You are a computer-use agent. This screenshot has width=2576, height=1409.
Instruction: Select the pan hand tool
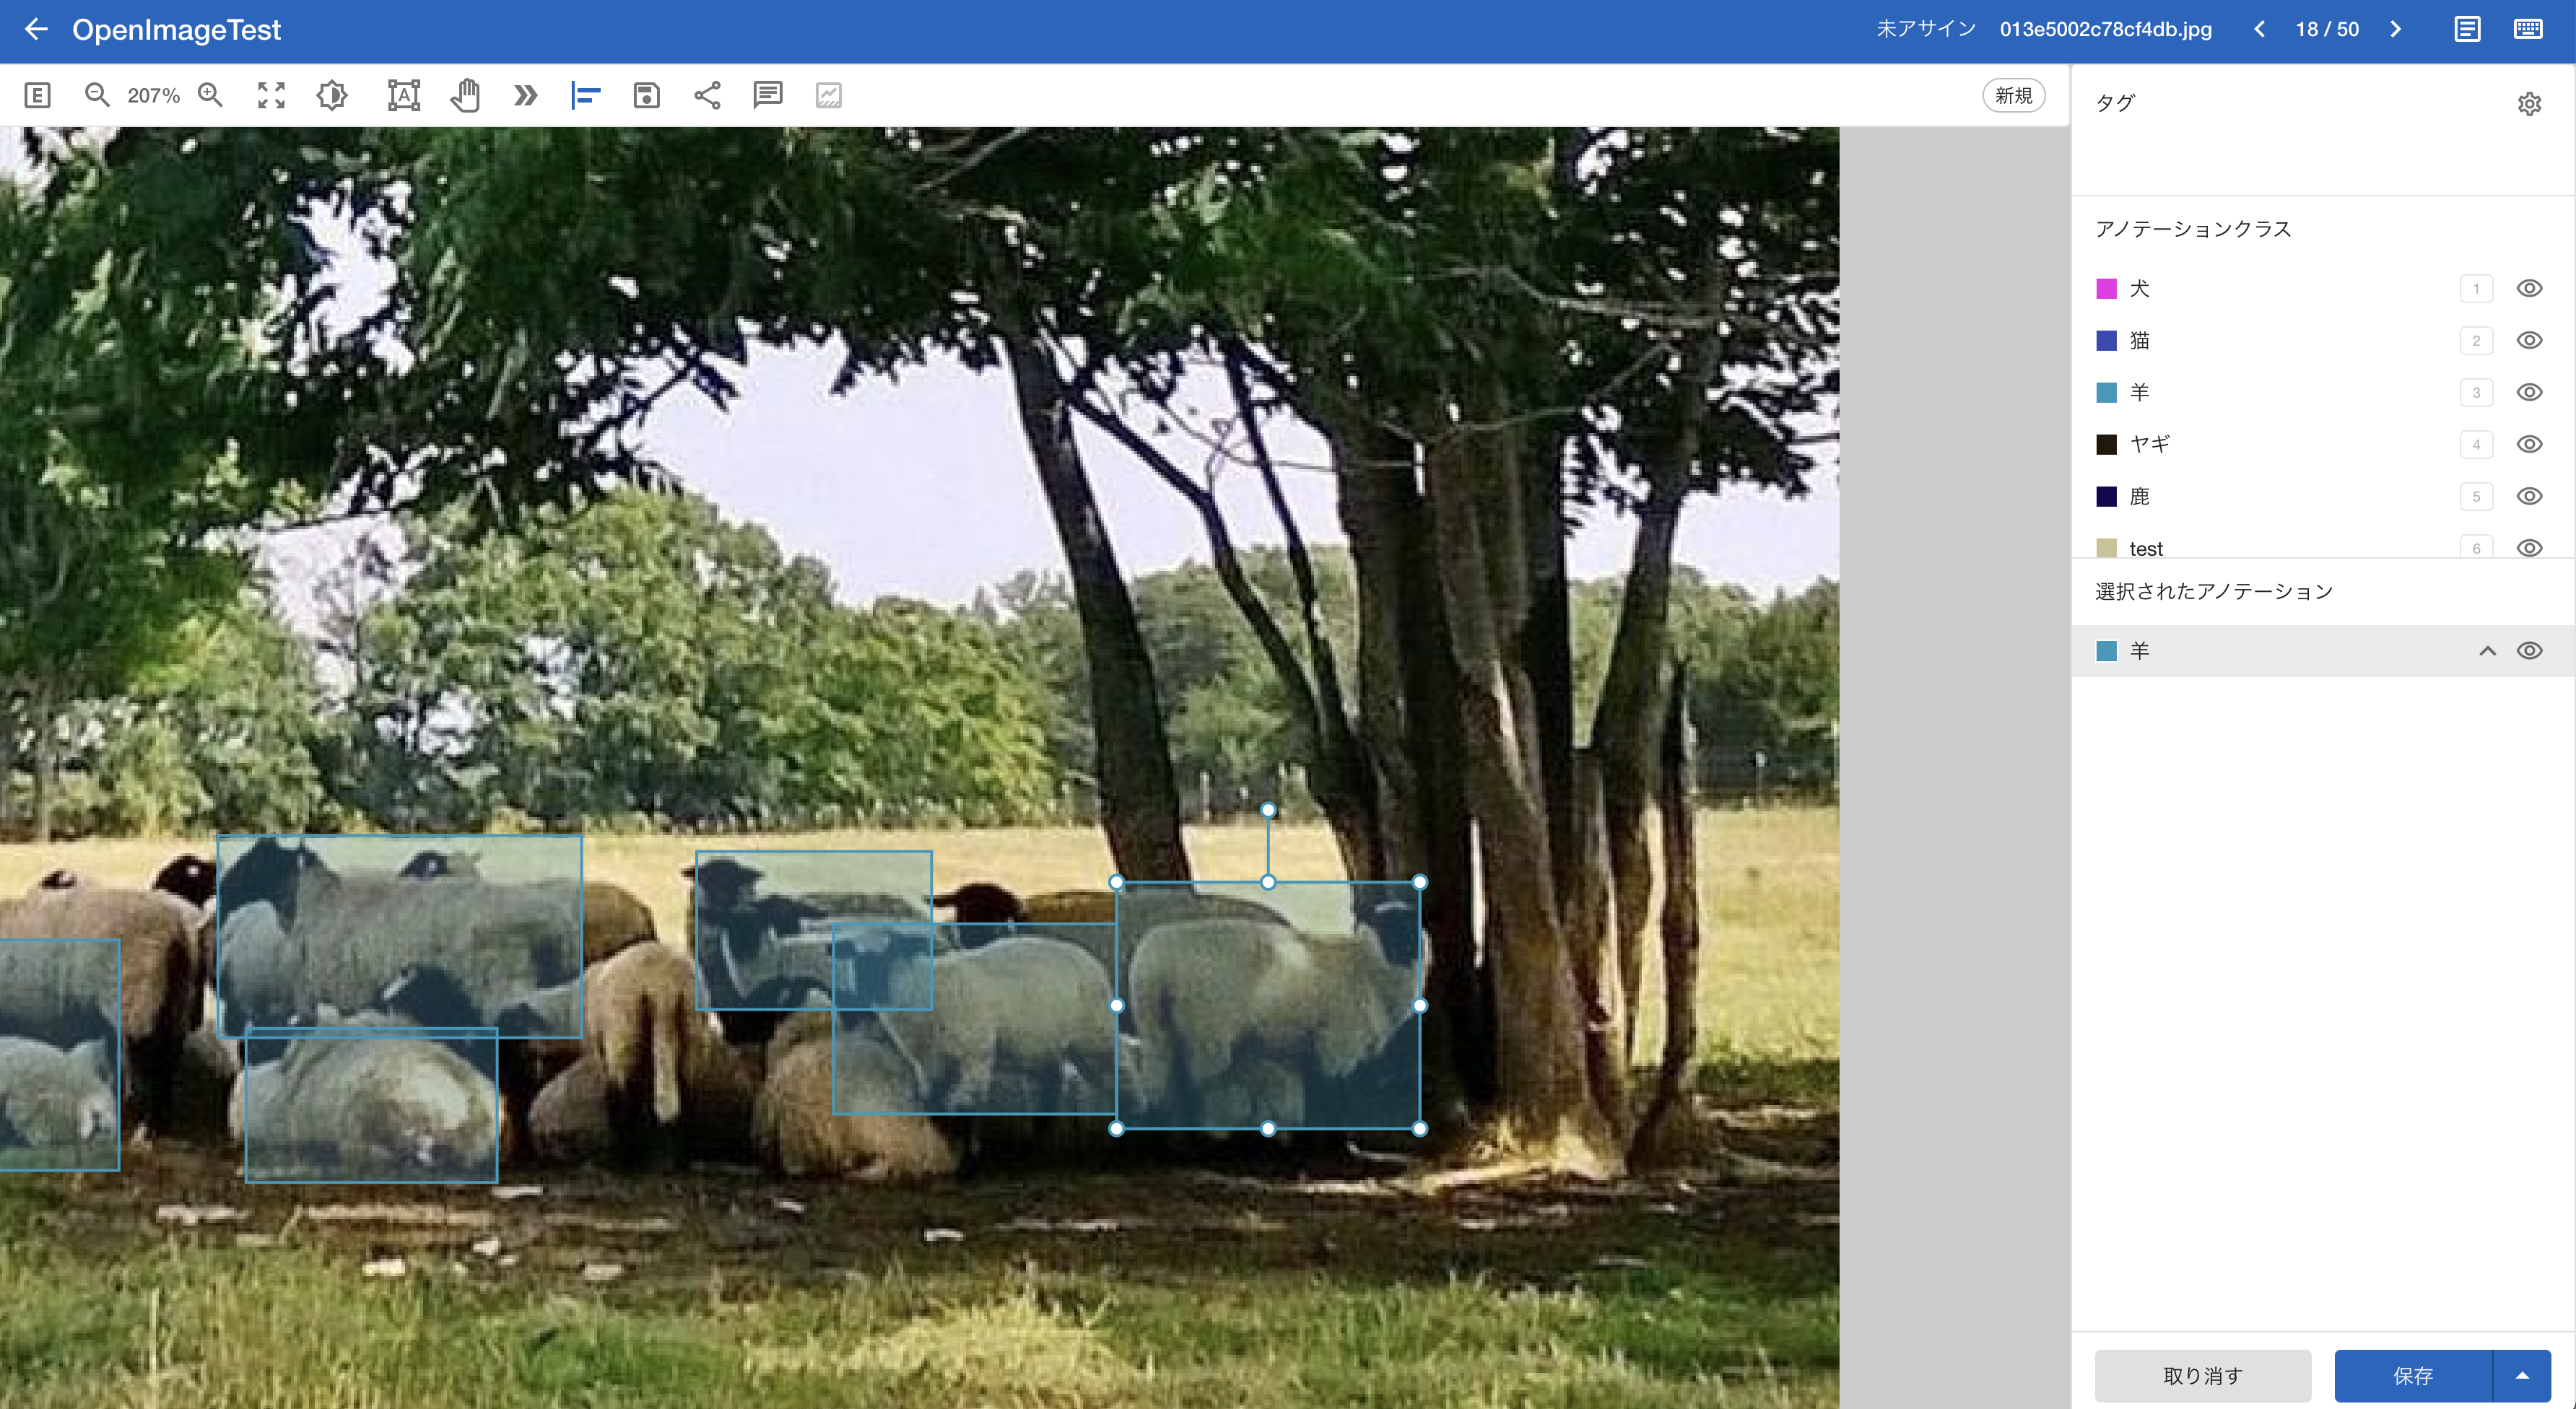[x=465, y=95]
